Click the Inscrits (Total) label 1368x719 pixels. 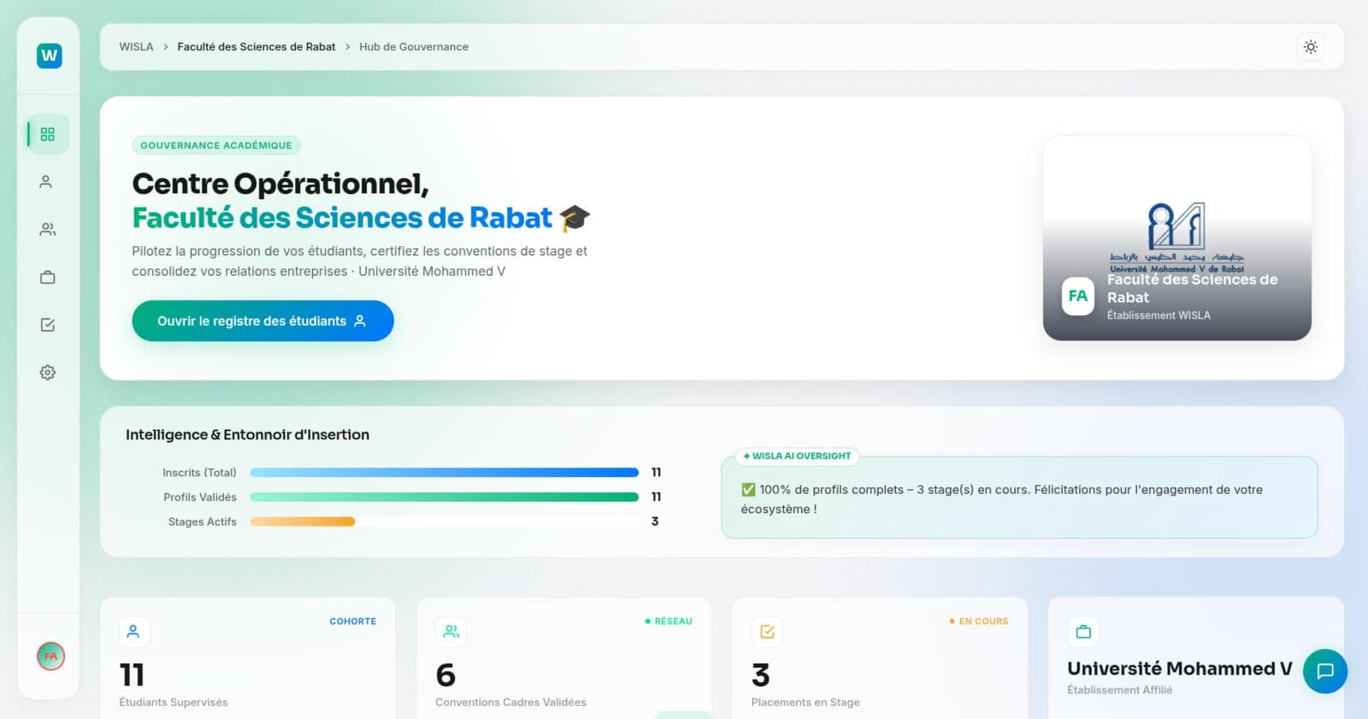click(x=199, y=473)
